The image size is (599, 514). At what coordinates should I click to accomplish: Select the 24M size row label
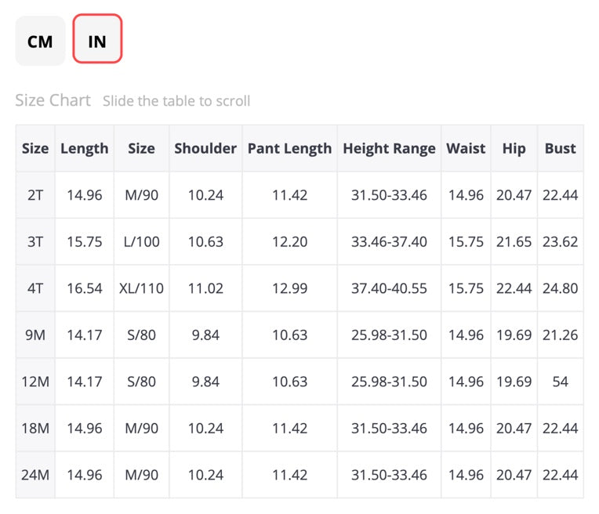(35, 475)
